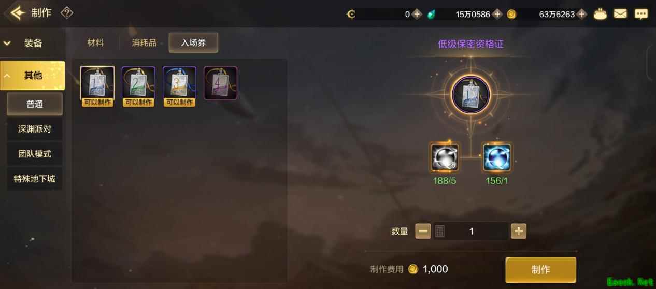
Task: Switch to the 消耗品 tab
Action: [144, 43]
